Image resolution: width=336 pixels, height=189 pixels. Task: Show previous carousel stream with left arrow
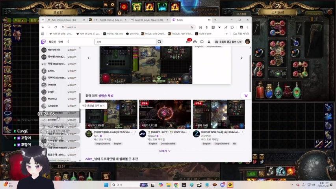click(x=89, y=58)
